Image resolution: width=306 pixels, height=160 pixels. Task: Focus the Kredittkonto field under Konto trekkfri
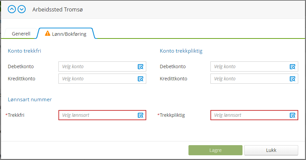click(x=102, y=79)
